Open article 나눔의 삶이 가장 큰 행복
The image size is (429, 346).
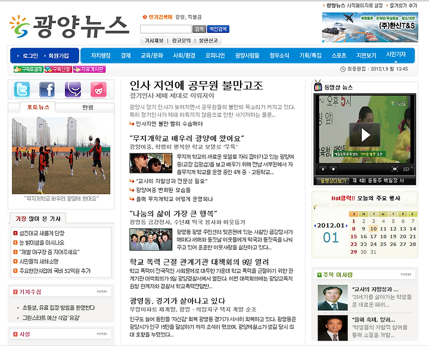pos(173,214)
